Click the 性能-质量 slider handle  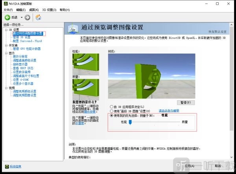point(130,122)
